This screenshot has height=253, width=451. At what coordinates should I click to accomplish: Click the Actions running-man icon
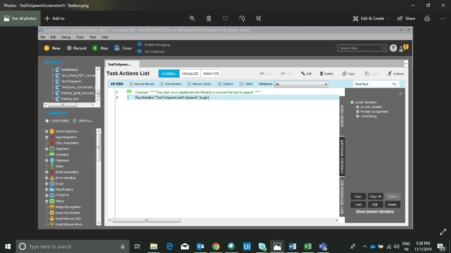pos(390,73)
